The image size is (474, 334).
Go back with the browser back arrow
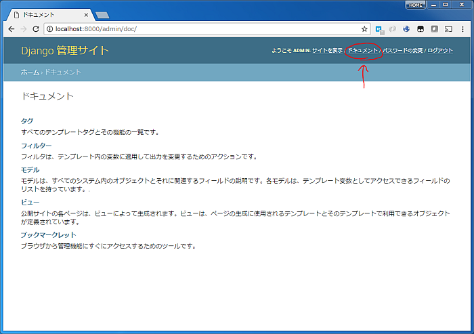tap(12, 29)
